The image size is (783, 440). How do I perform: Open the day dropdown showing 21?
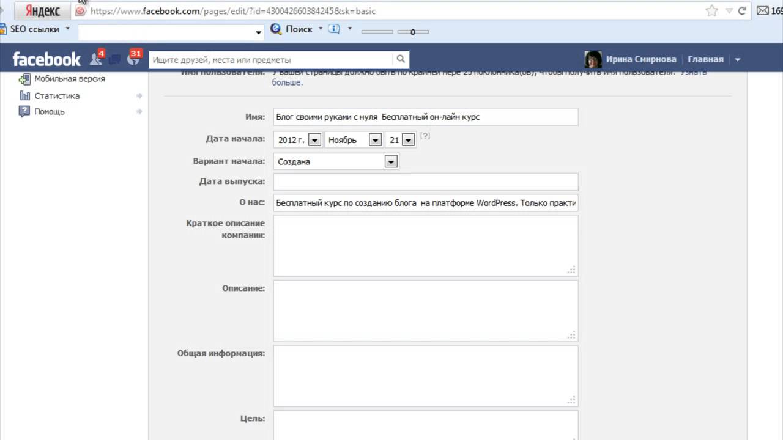[401, 140]
